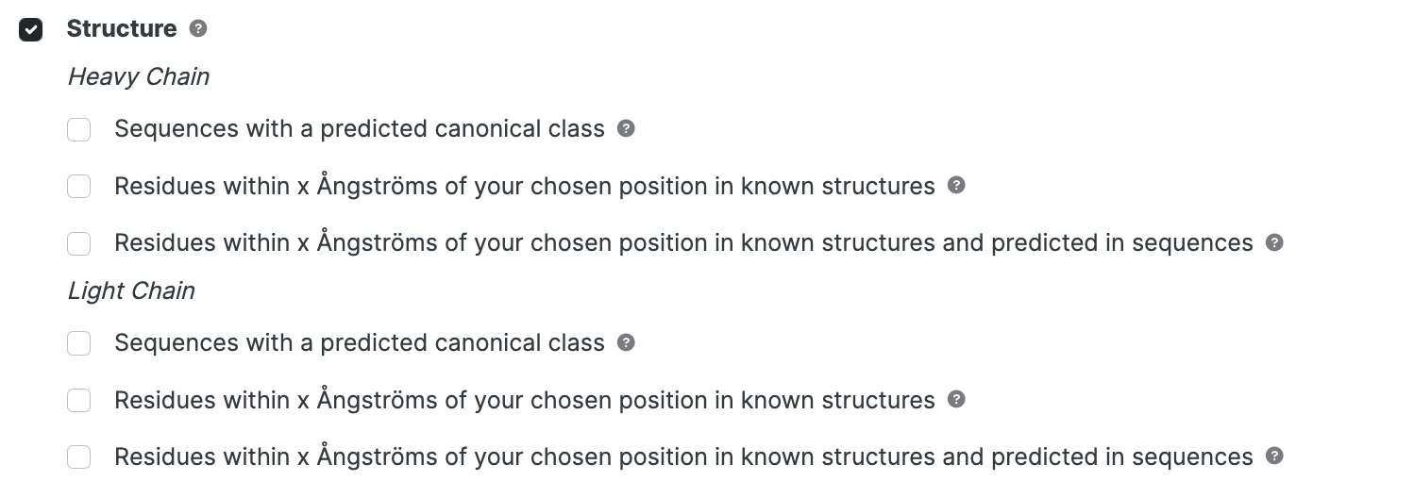Uncheck the Structure section checkbox
The height and width of the screenshot is (498, 1414).
click(31, 29)
